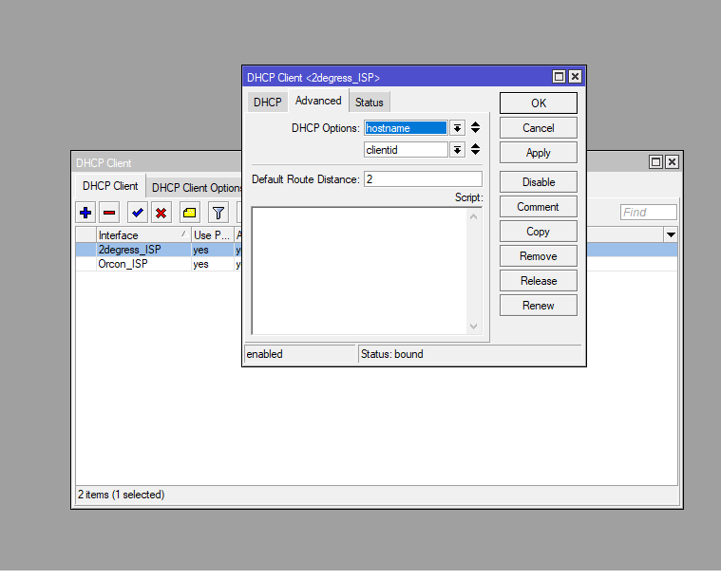721x580 pixels.
Task: Click Script scrollbar up arrow
Action: pos(474,216)
